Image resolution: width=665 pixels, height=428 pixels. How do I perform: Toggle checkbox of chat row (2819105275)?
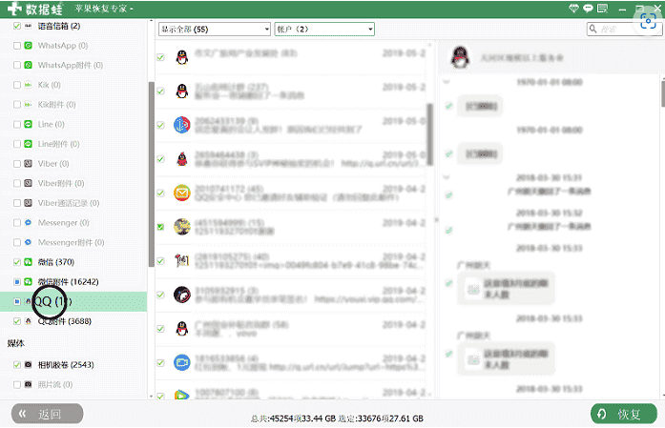160,260
